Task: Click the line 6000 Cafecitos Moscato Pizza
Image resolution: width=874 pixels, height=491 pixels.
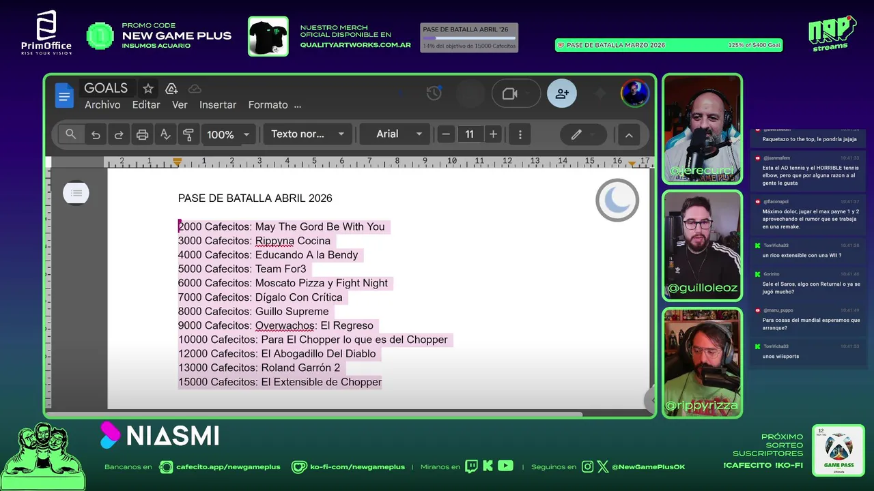Action: coord(283,283)
